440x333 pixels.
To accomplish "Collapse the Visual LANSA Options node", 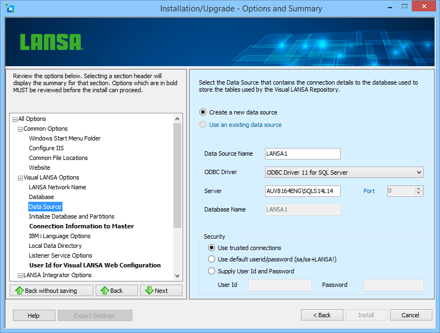I will (x=20, y=178).
